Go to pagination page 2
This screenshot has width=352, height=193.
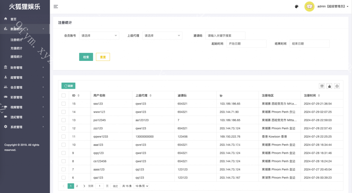pos(77,186)
